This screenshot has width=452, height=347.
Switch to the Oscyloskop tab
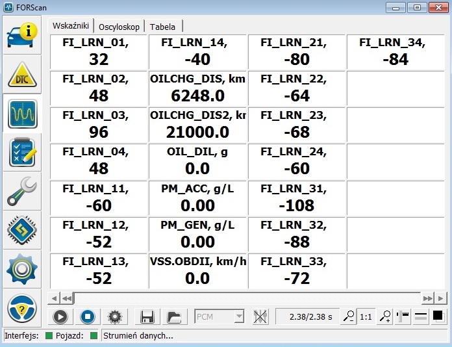click(119, 27)
